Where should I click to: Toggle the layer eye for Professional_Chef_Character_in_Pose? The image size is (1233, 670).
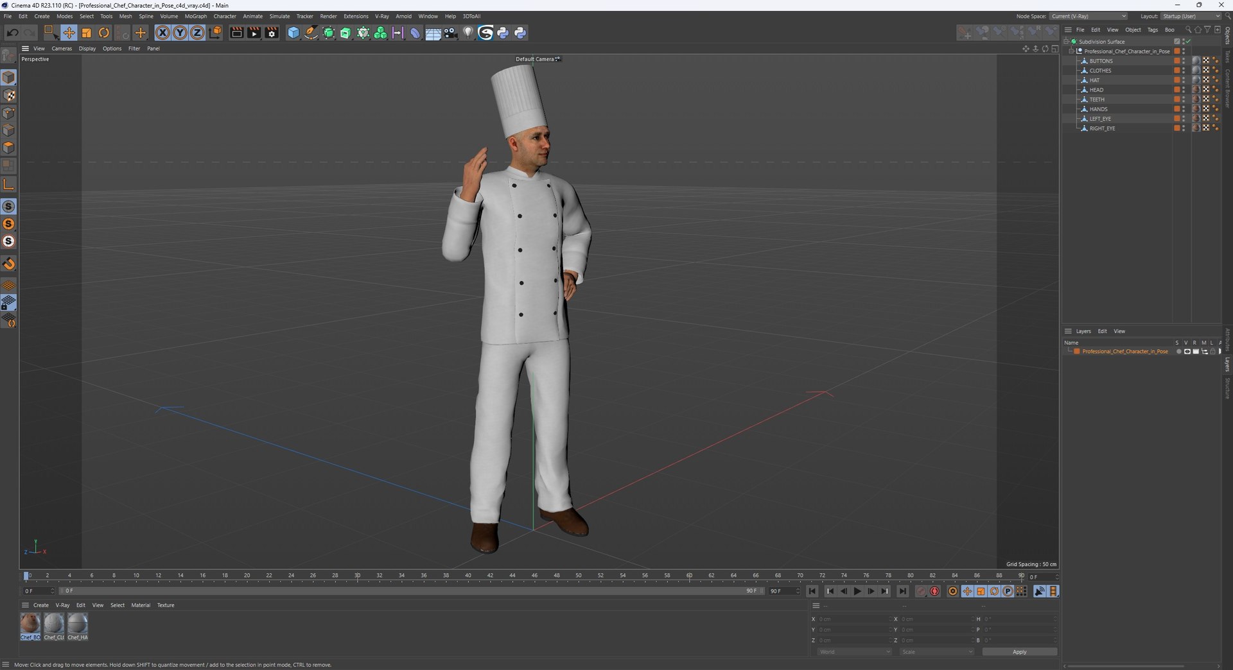click(x=1187, y=352)
